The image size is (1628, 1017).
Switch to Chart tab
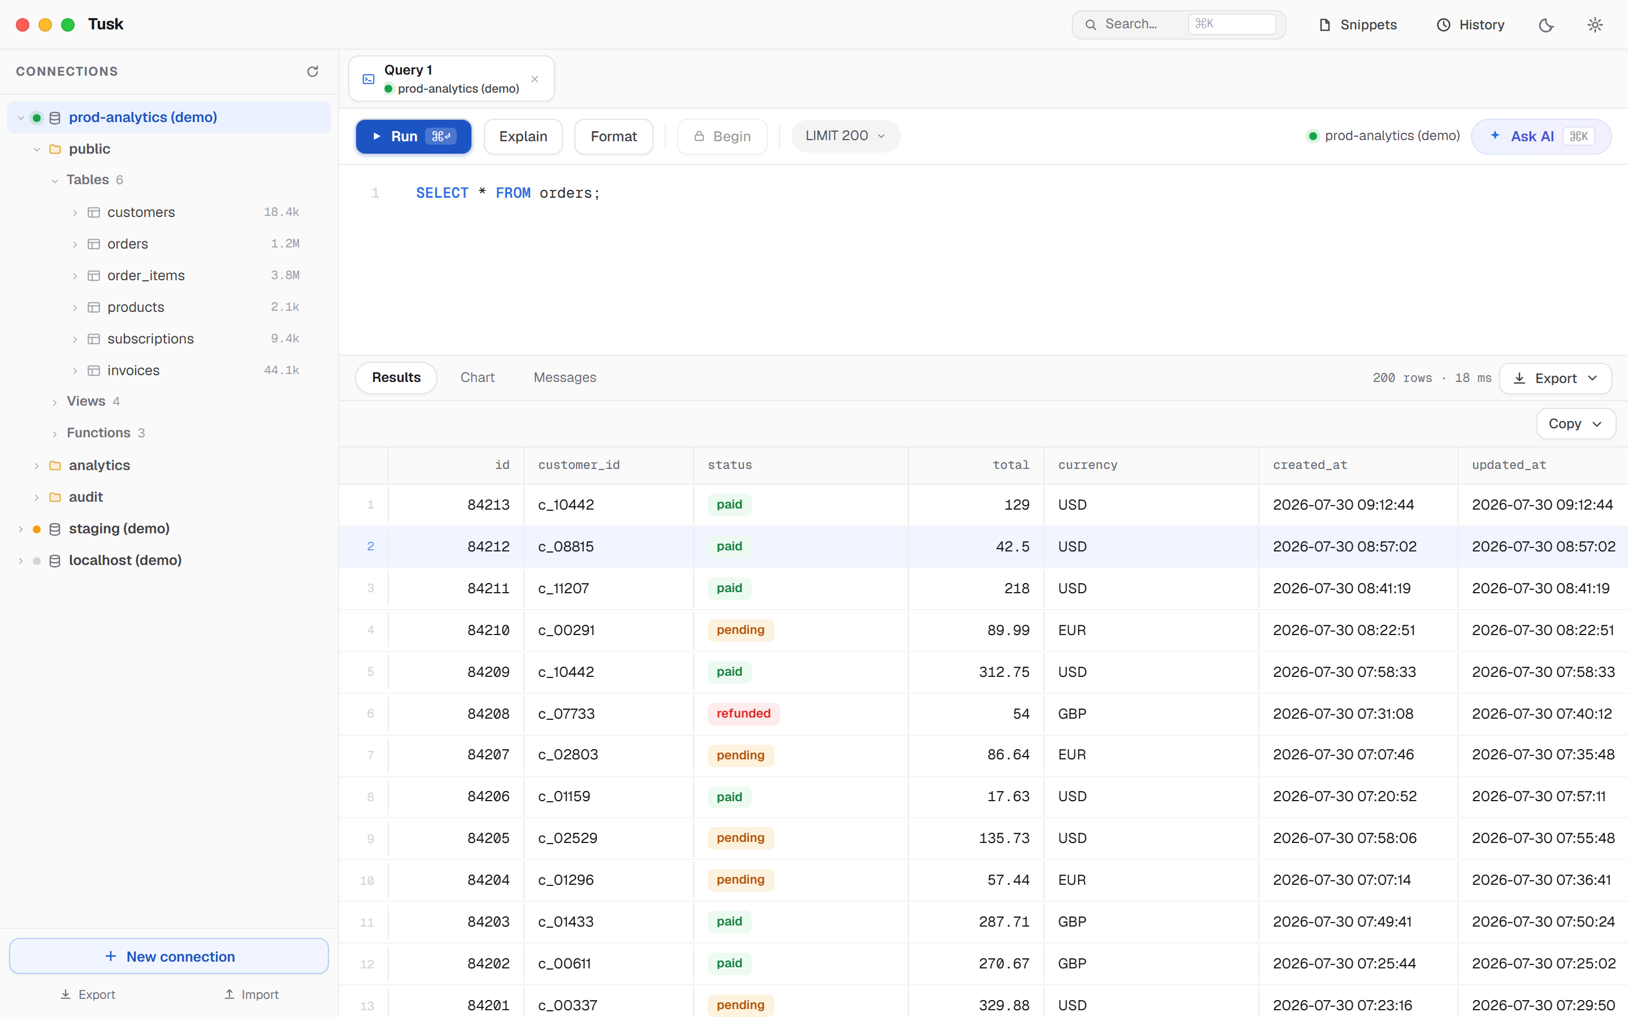click(477, 377)
